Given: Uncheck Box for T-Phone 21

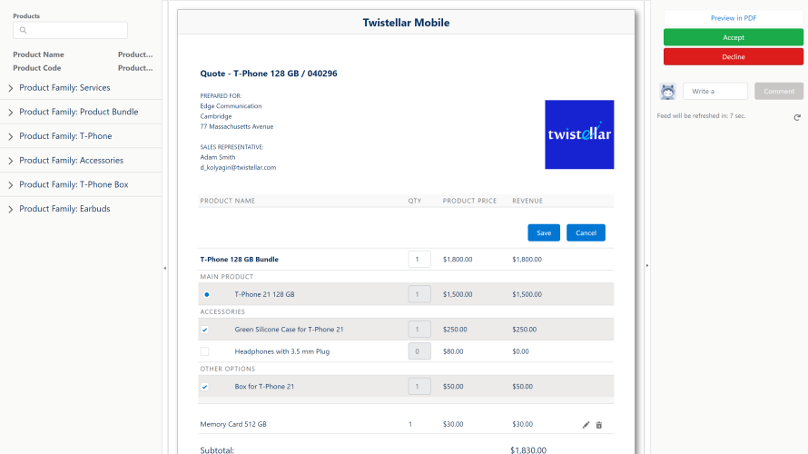Looking at the screenshot, I should pos(204,387).
